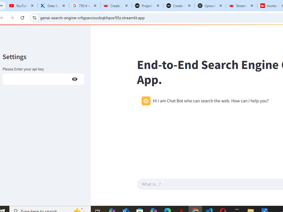The height and width of the screenshot is (212, 283).
Task: Focus the 'What is...?' chat input
Action: click(210, 184)
